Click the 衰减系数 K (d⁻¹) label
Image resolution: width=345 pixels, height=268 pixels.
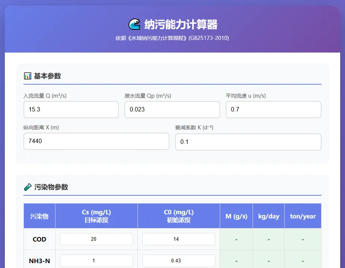[x=194, y=127]
